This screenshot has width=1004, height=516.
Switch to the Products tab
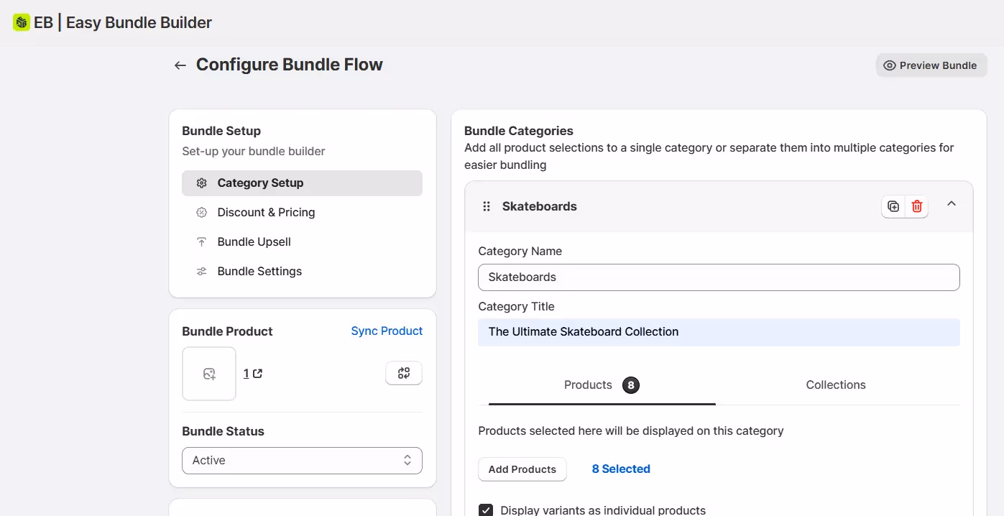[x=602, y=384]
